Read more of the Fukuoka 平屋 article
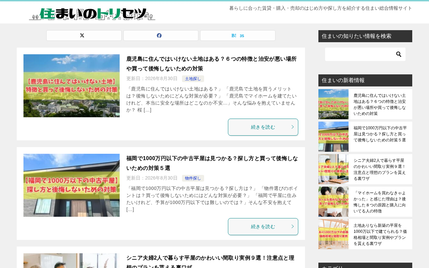 point(263,226)
